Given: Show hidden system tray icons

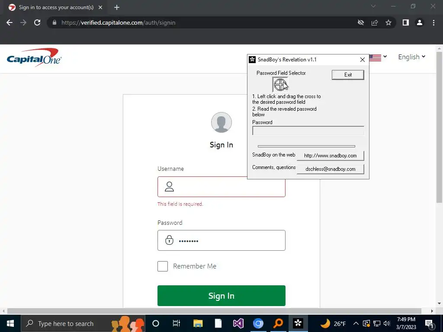Looking at the screenshot, I should [356, 323].
